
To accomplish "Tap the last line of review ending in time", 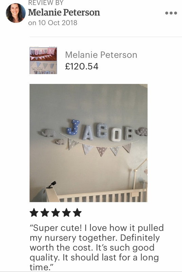I will coord(41,267).
